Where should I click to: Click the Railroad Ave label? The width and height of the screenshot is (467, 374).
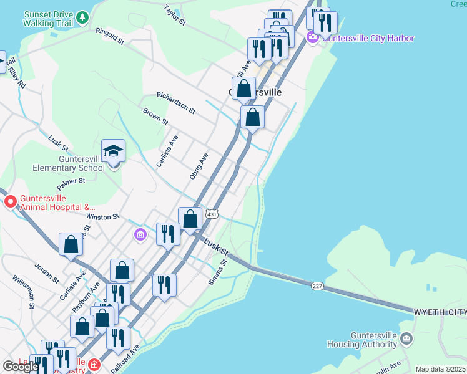click(x=125, y=359)
